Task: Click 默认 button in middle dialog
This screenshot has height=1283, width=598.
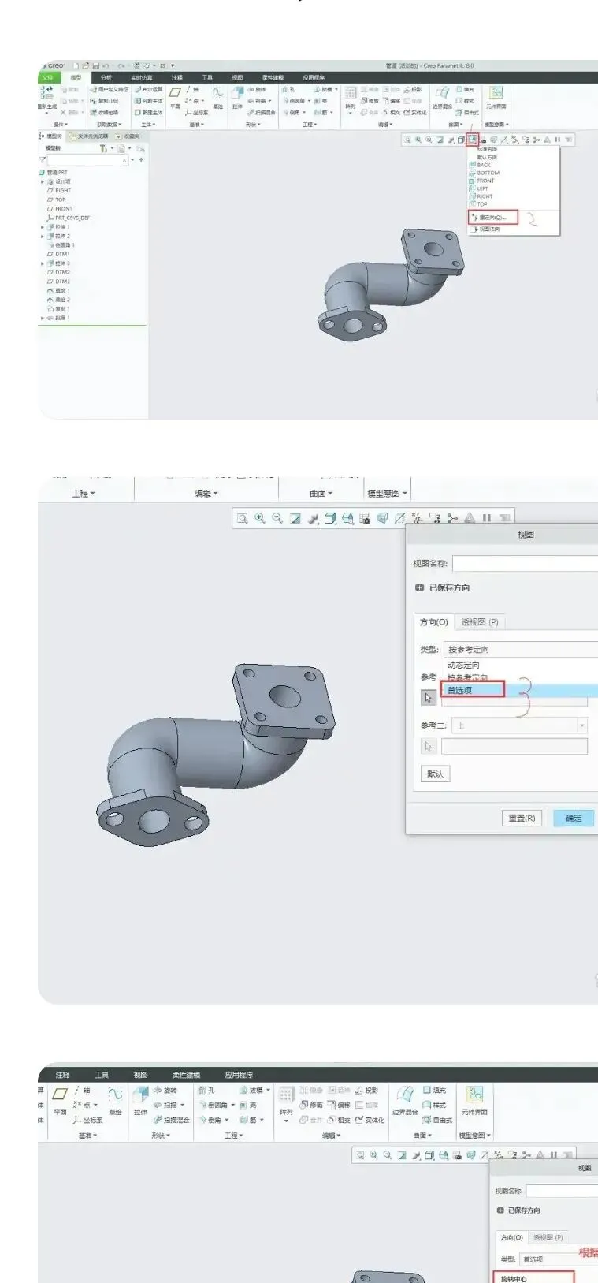Action: pyautogui.click(x=435, y=774)
